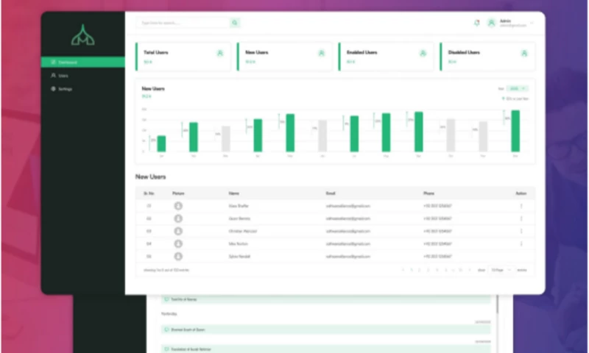Click the user icon on Disabled Users card

524,53
